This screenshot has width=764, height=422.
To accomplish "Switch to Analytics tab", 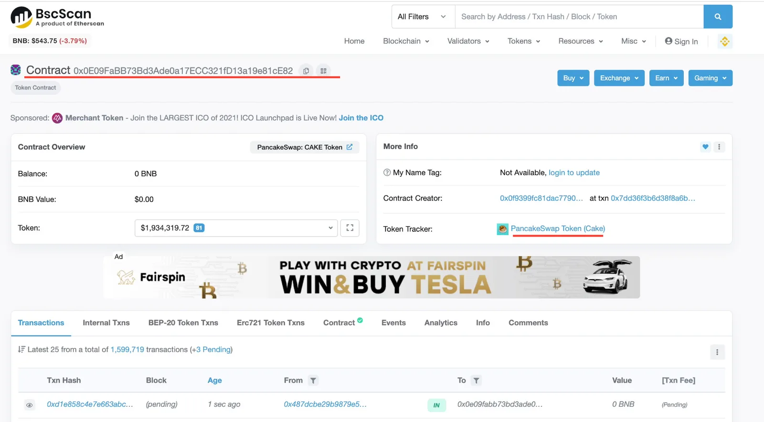I will coord(441,323).
